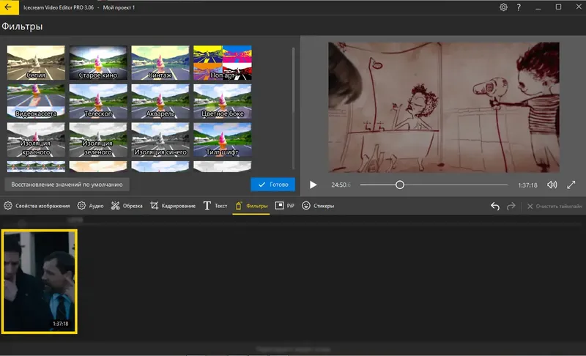Select the Обрезка scissors tool
Viewport: 586px width, 356px height.
click(x=127, y=206)
